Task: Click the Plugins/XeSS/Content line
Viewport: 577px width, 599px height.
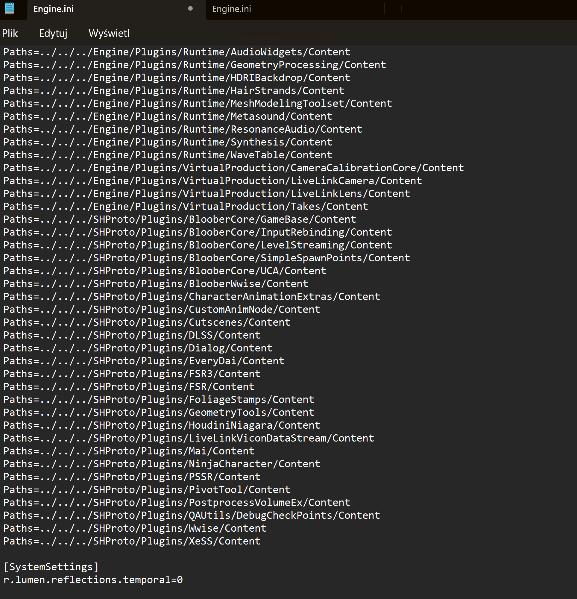Action: [x=132, y=541]
